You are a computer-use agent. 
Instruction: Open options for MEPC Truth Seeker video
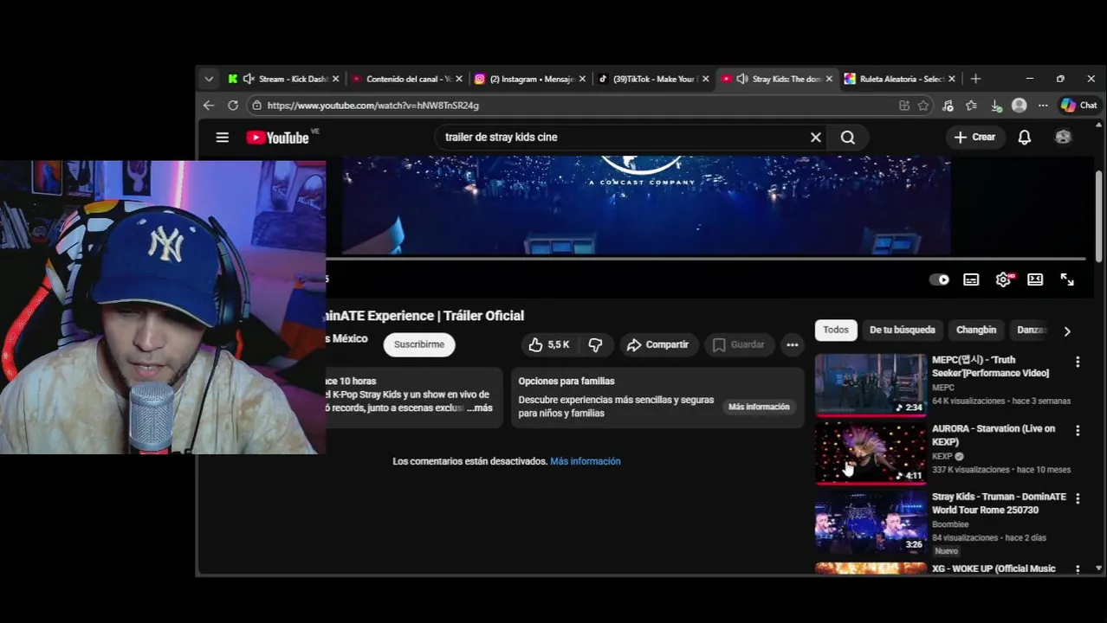pos(1078,362)
